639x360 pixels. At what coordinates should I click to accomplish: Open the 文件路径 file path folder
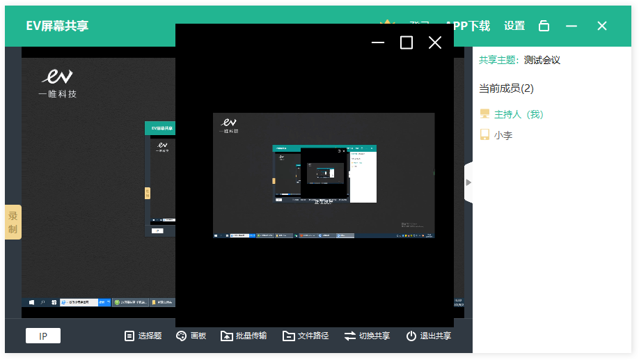(x=289, y=336)
